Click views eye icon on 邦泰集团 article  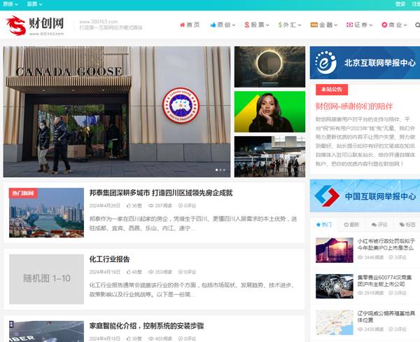(151, 206)
